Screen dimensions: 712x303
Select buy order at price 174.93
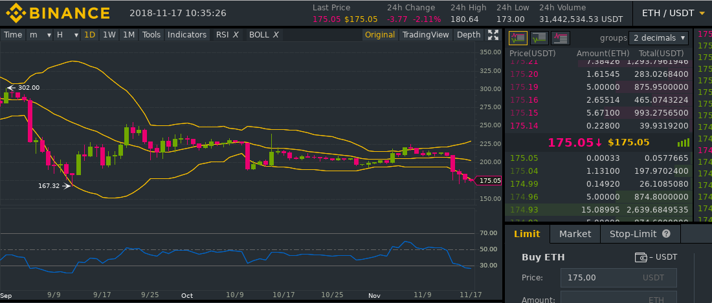click(x=599, y=210)
